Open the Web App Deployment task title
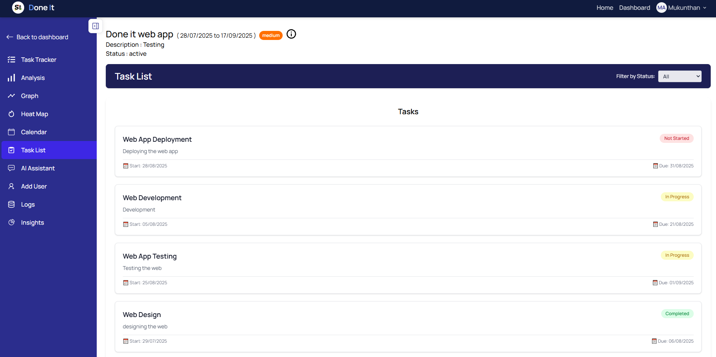The image size is (716, 357). 157,139
